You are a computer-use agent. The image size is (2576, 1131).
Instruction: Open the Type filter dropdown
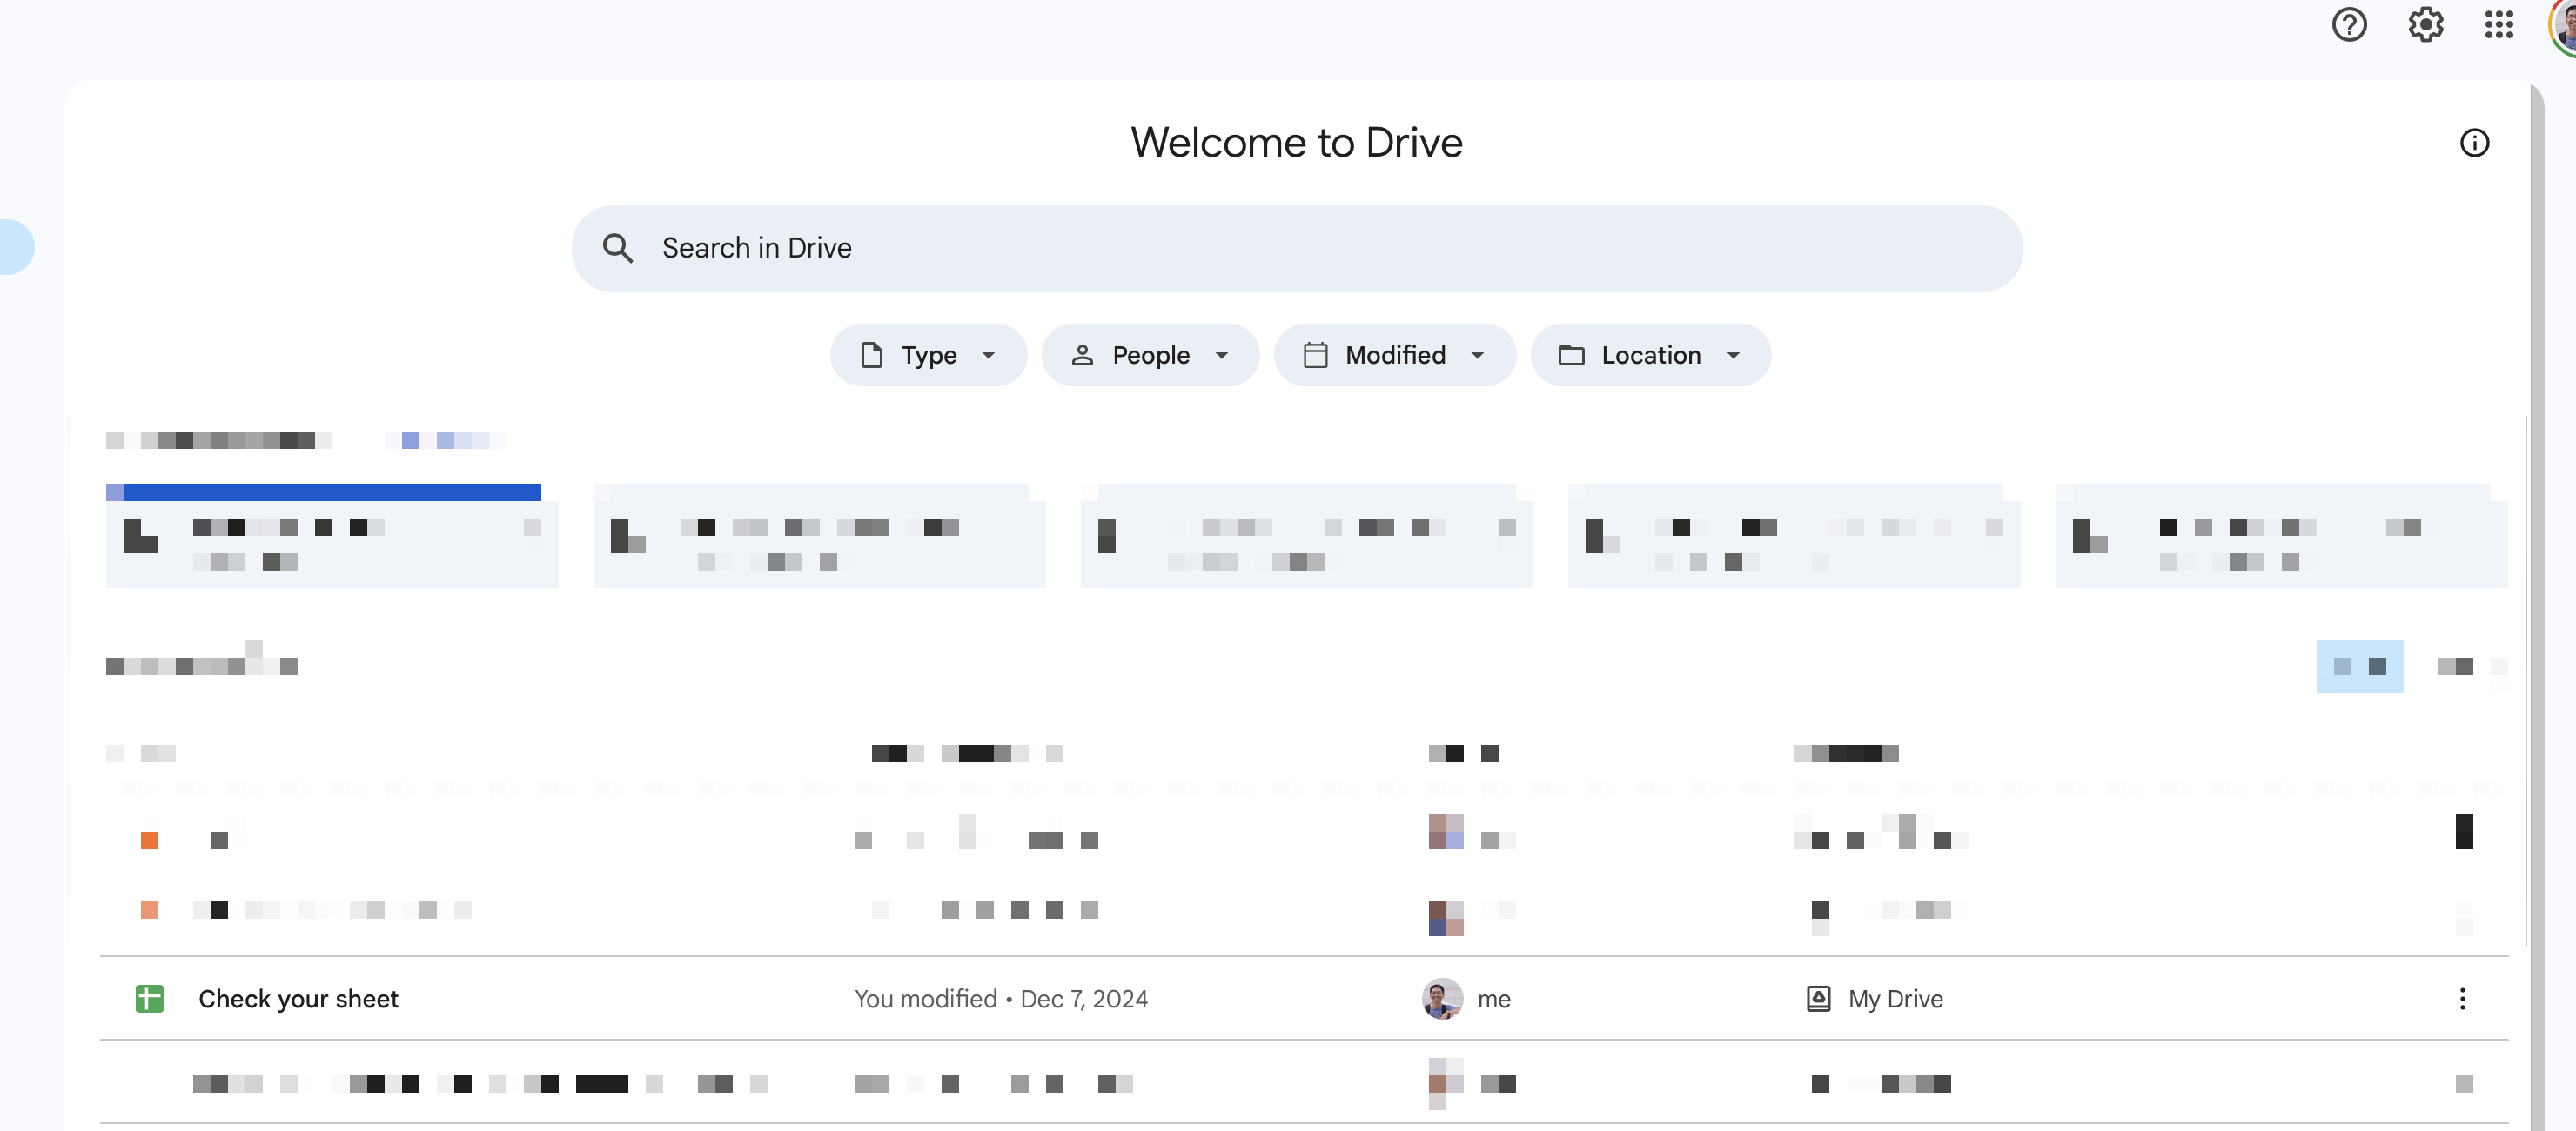[928, 355]
